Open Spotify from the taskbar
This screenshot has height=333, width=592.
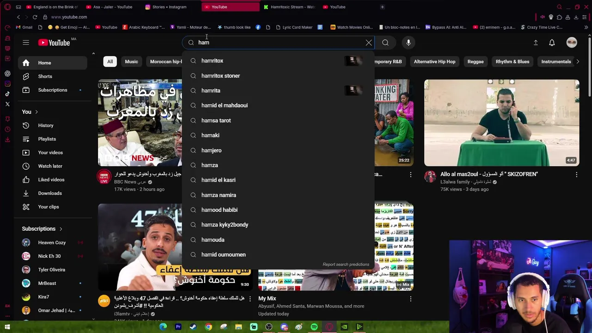(x=314, y=327)
